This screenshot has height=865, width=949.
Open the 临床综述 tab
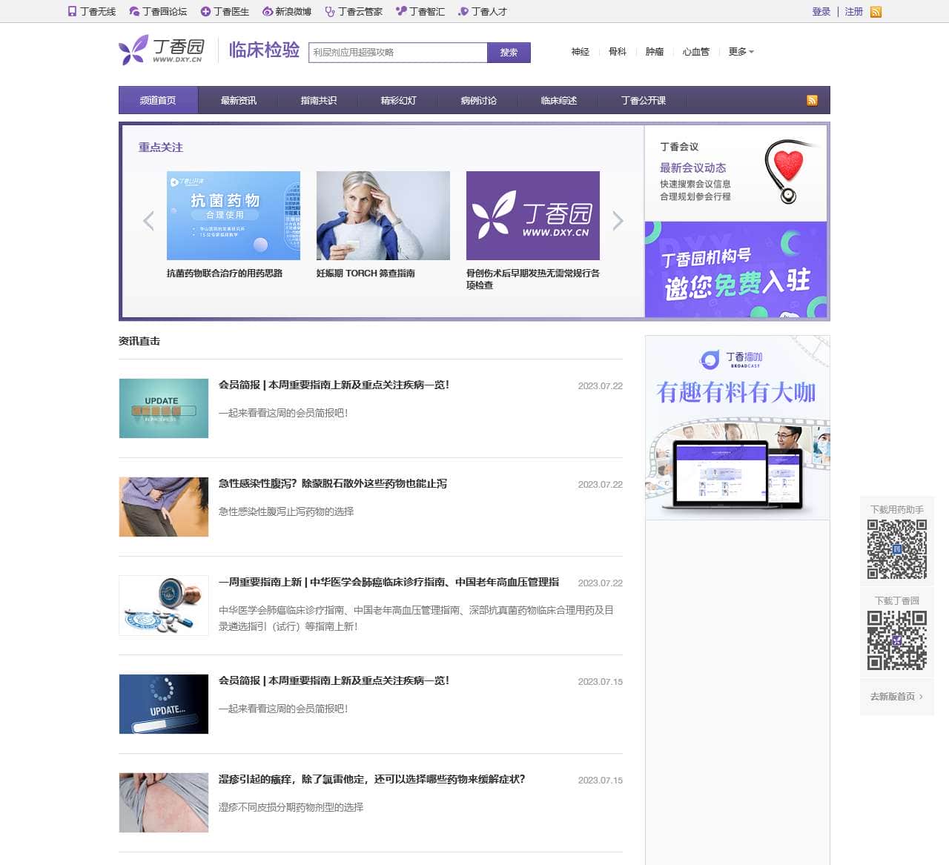(x=558, y=100)
